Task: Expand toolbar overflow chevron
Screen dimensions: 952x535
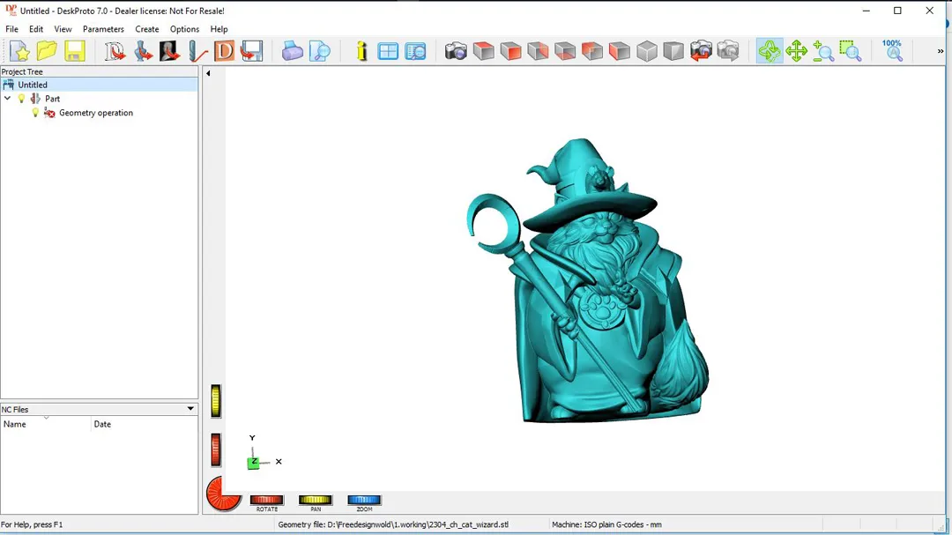Action: (941, 51)
